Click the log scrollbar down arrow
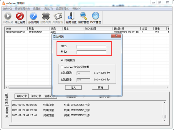Viewport: 174px width, 130px height. 164,120
